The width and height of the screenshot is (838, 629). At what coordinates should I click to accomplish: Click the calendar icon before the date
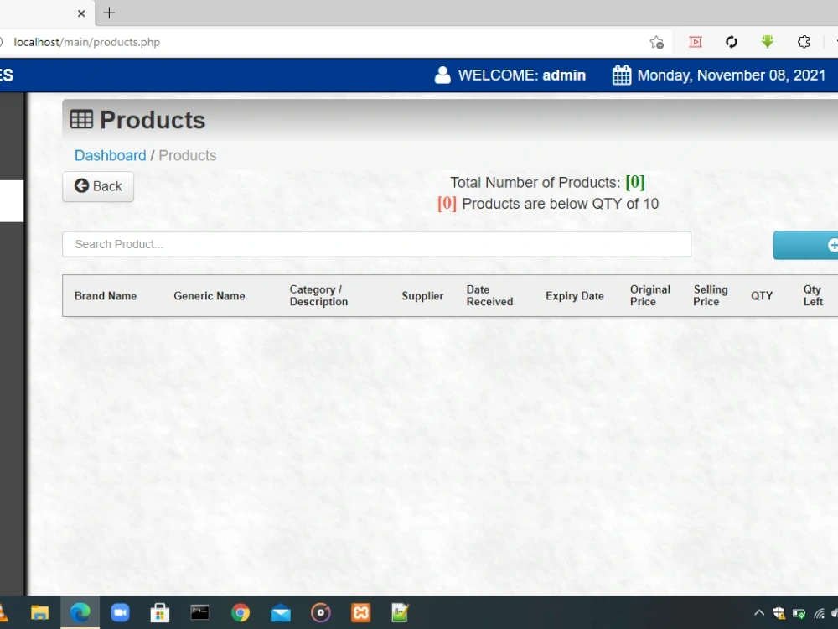click(622, 75)
